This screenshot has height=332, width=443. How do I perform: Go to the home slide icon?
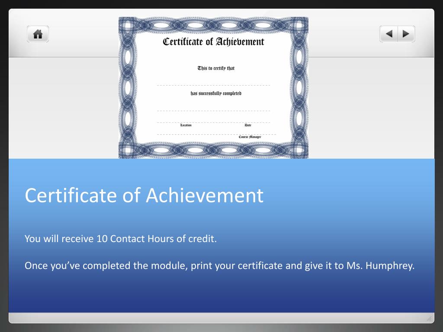point(38,34)
